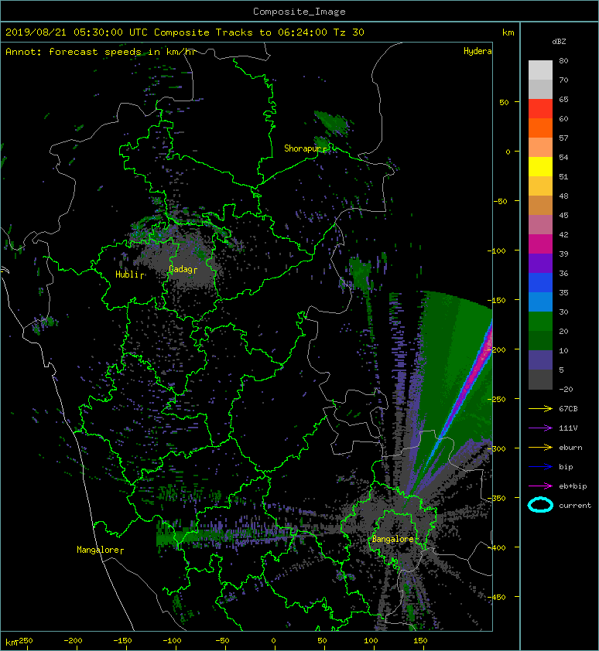Select the light grey swatch between 80 and 70
This screenshot has width=599, height=651.
coord(540,70)
